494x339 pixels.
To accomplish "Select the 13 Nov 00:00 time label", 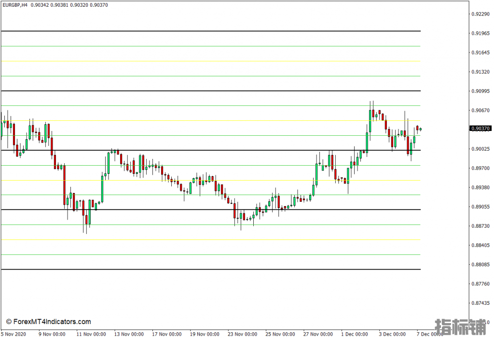I will pyautogui.click(x=129, y=334).
